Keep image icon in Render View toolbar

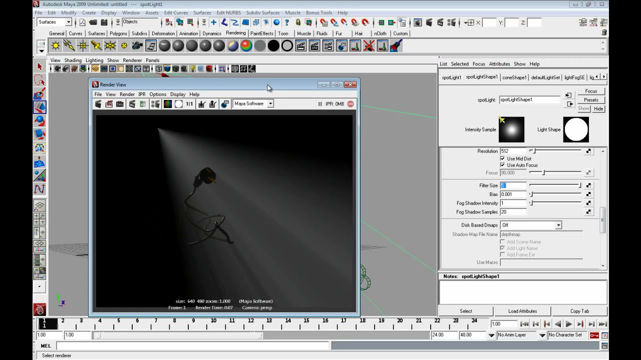202,104
